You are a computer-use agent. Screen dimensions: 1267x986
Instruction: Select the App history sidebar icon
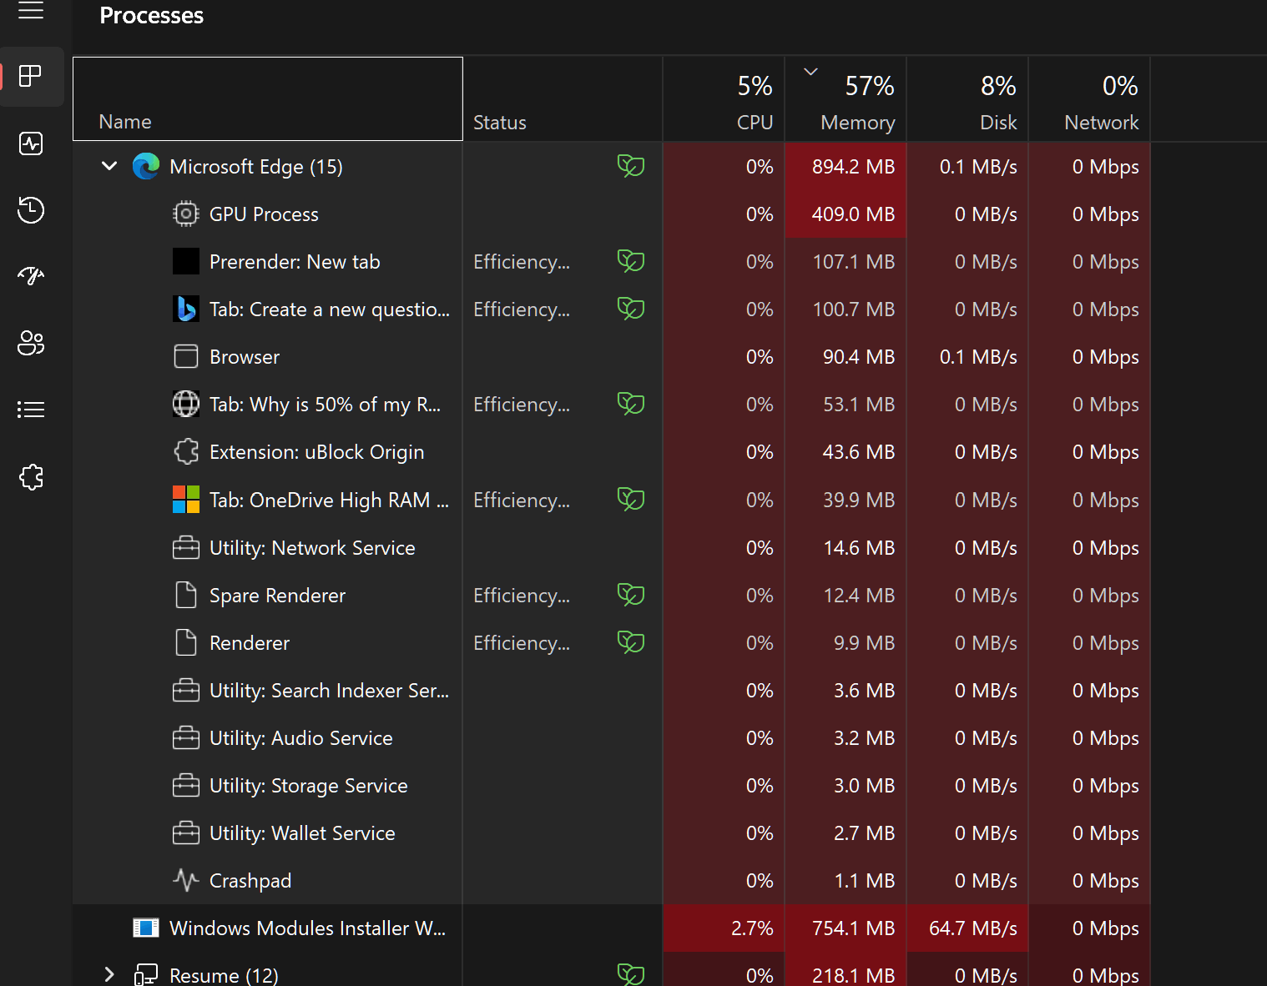pyautogui.click(x=31, y=210)
